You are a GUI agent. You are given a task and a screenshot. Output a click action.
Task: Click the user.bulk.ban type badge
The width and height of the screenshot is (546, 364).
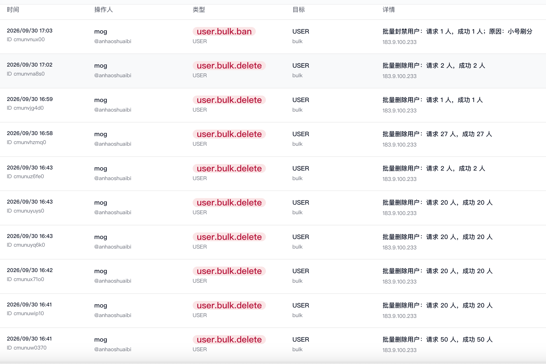(224, 31)
